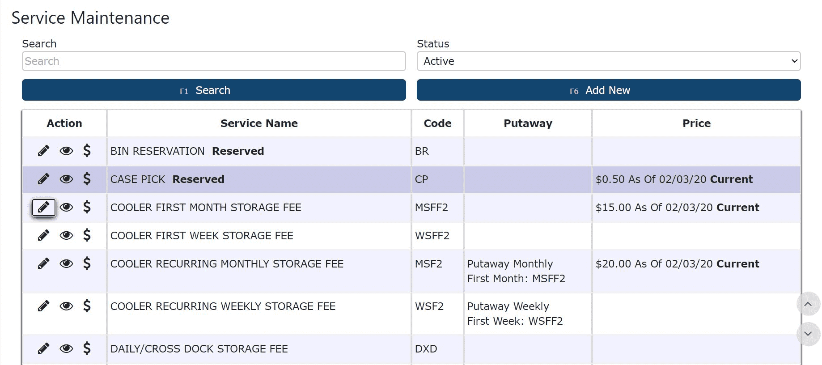Edit DAILY/CROSS DOCK STORAGE FEE with pencil
Viewport: 822px width, 365px height.
pyautogui.click(x=43, y=348)
